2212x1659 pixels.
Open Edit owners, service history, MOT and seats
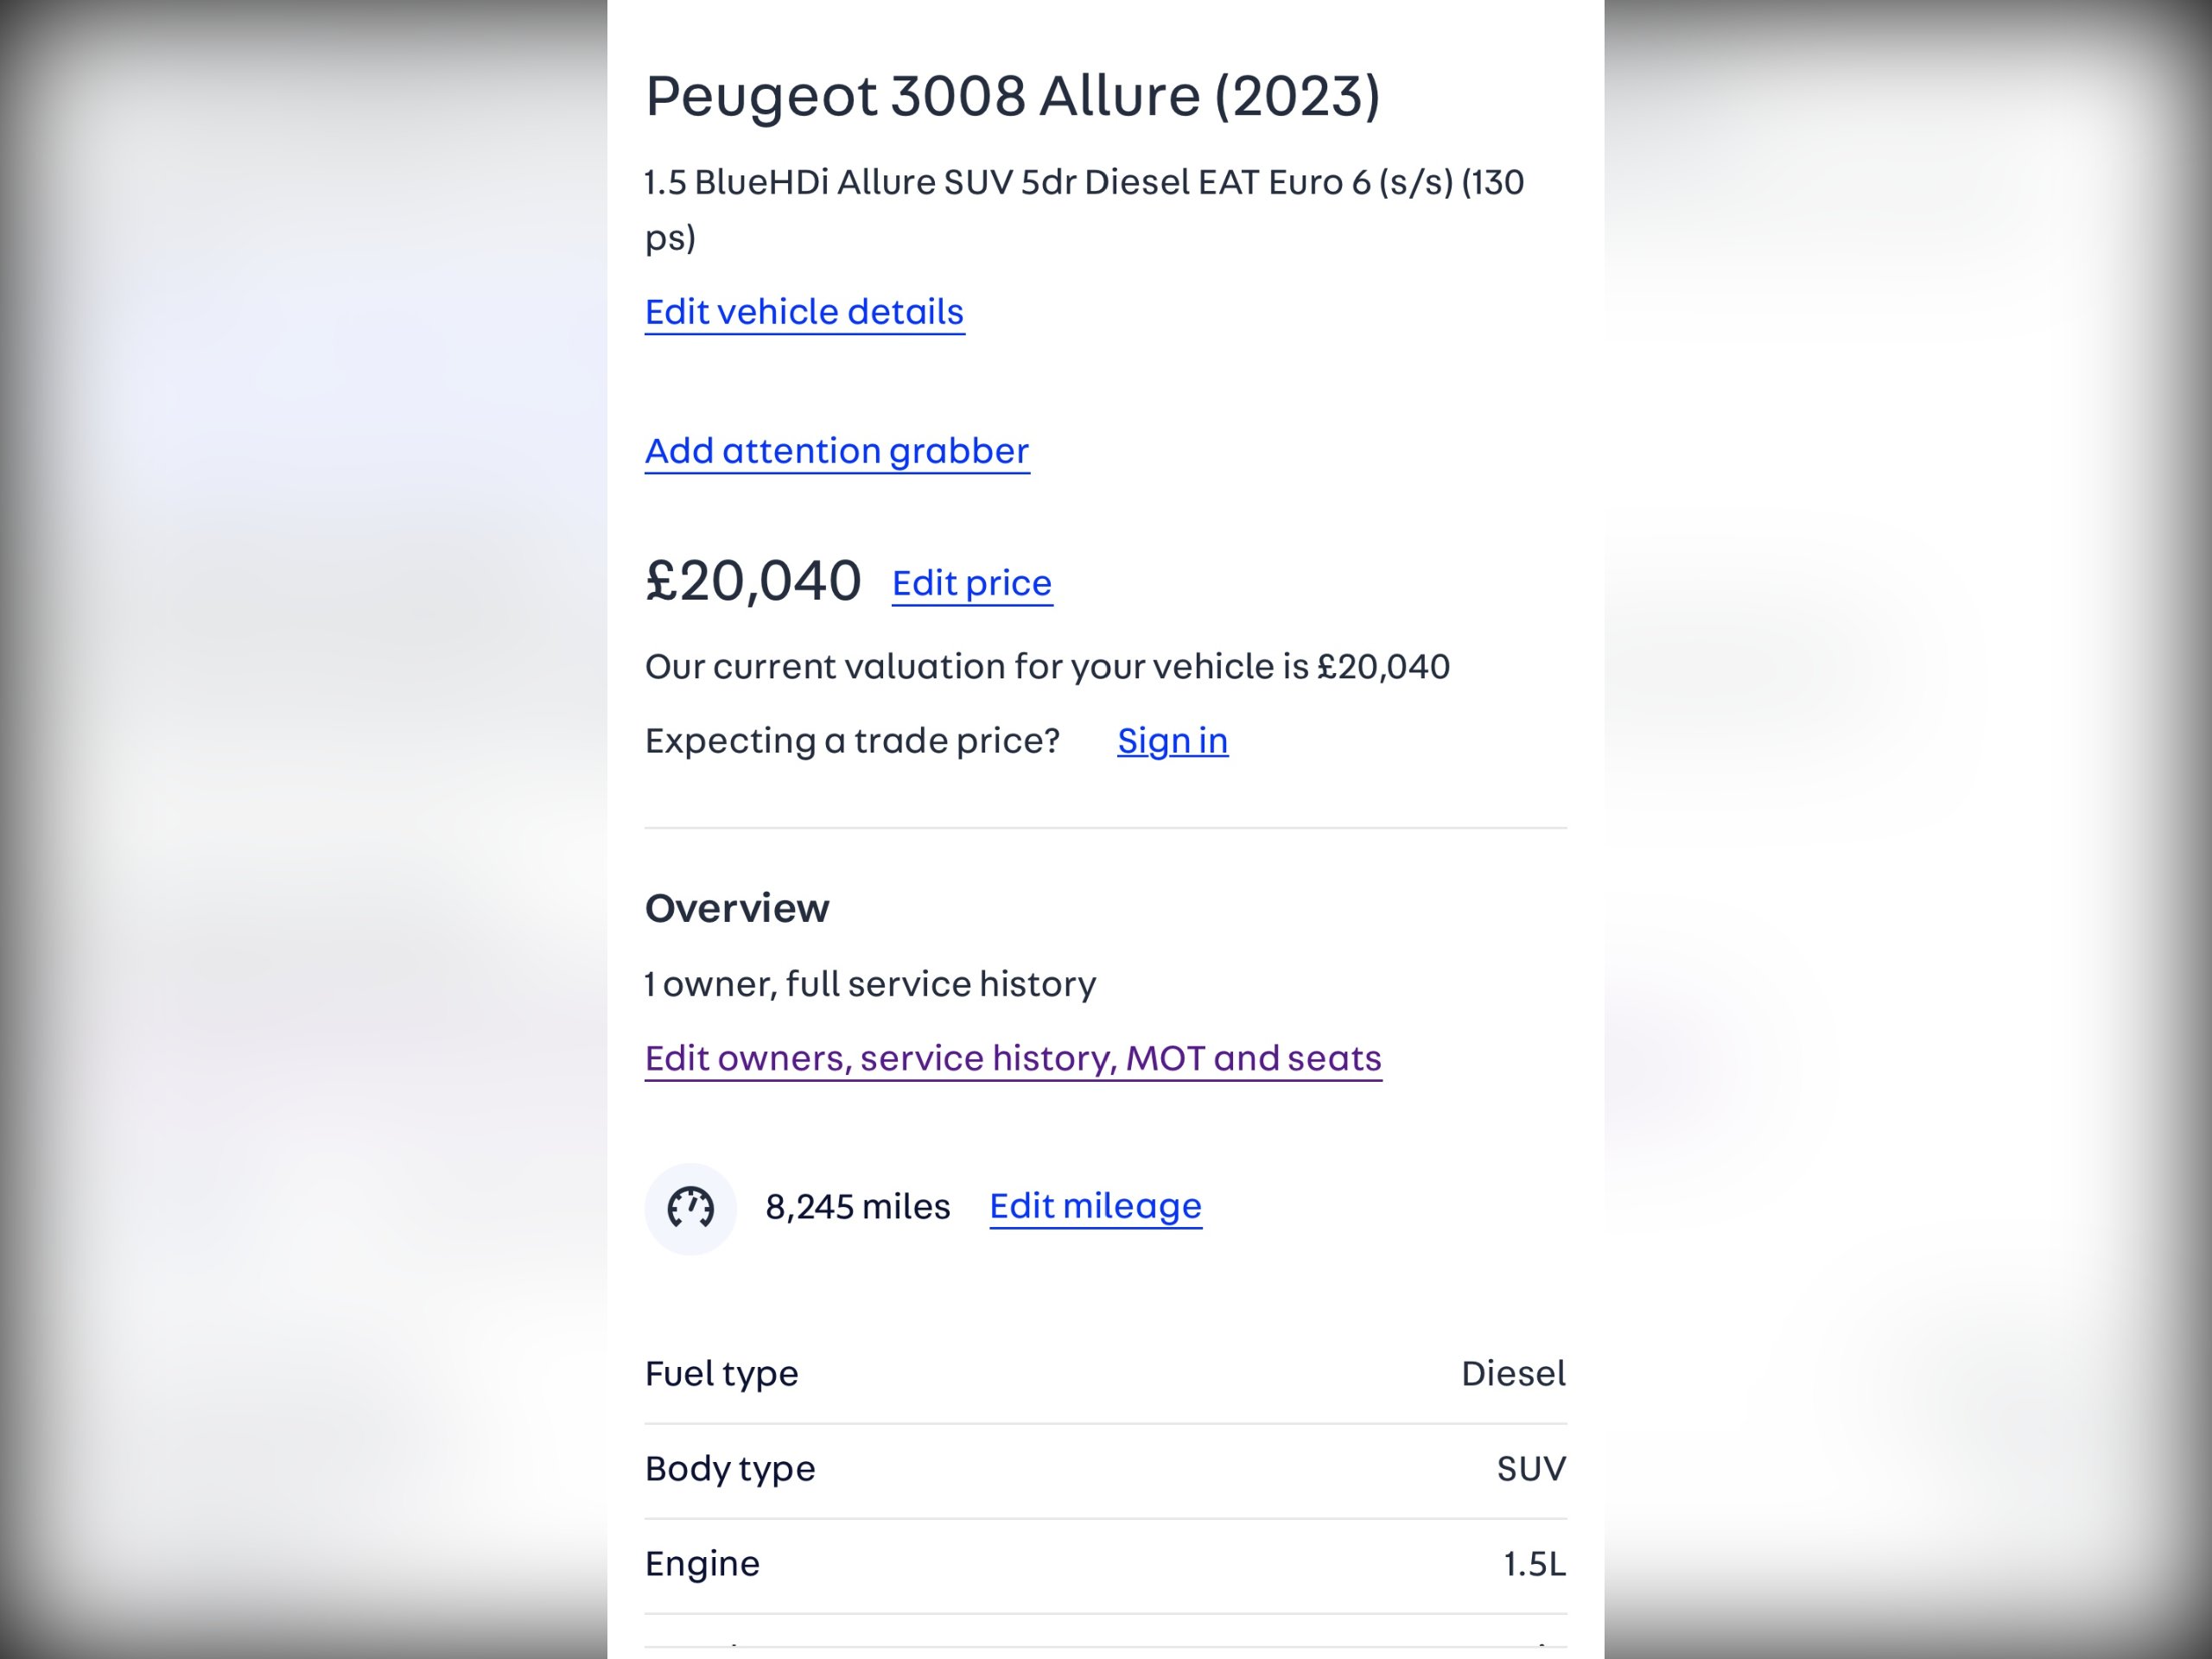pyautogui.click(x=1013, y=1058)
